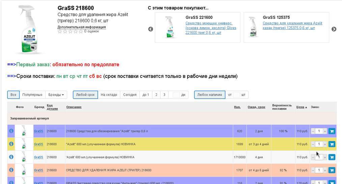Select 'Любой срок' delivery filter
This screenshot has width=342, height=184.
(x=85, y=95)
